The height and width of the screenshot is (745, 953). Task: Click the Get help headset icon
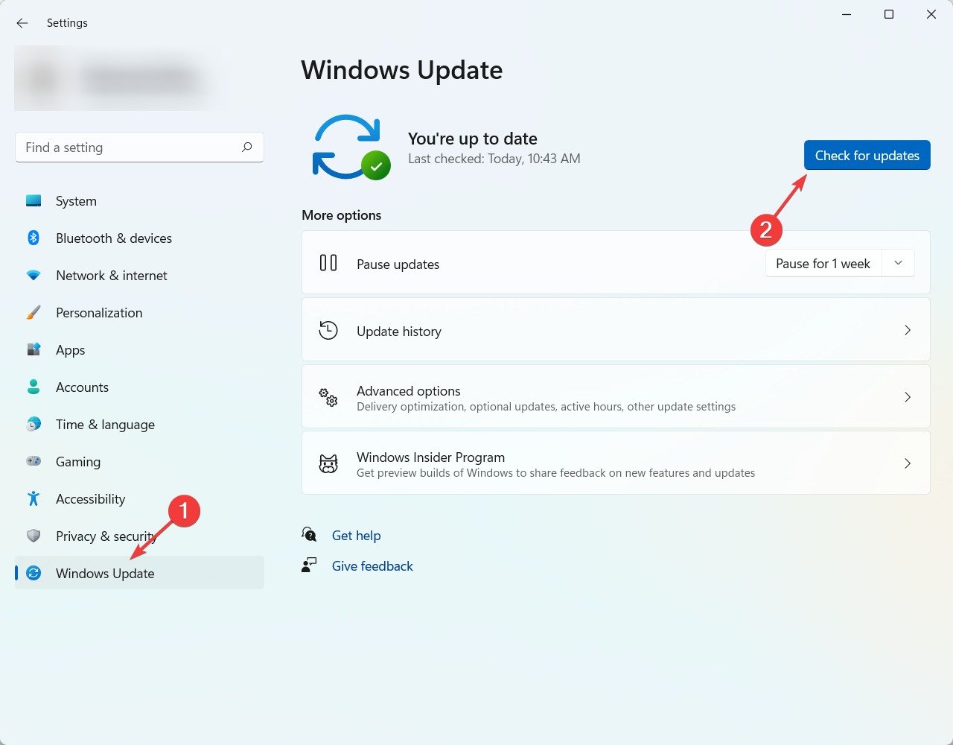click(x=309, y=535)
